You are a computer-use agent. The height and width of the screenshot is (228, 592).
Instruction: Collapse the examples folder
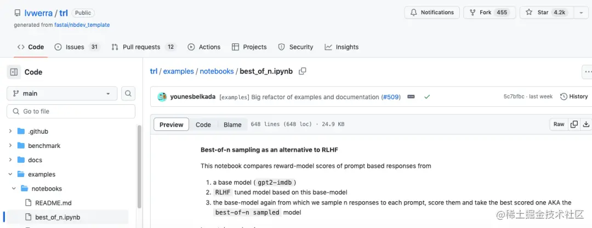click(10, 174)
